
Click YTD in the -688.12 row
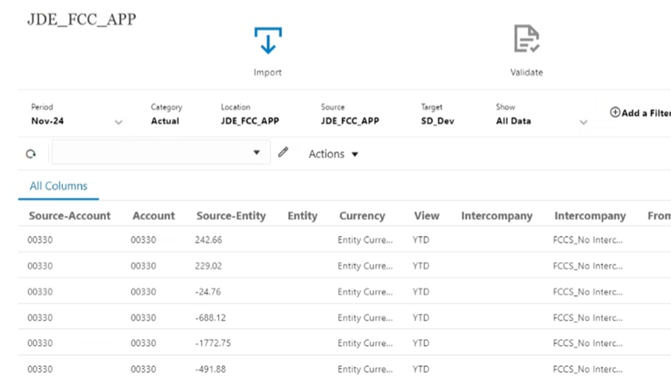click(x=420, y=317)
